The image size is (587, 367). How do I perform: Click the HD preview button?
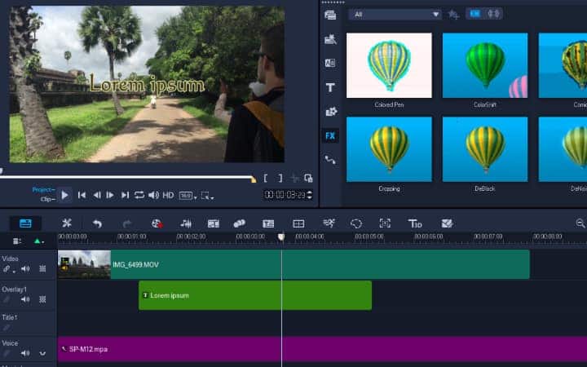coord(168,195)
